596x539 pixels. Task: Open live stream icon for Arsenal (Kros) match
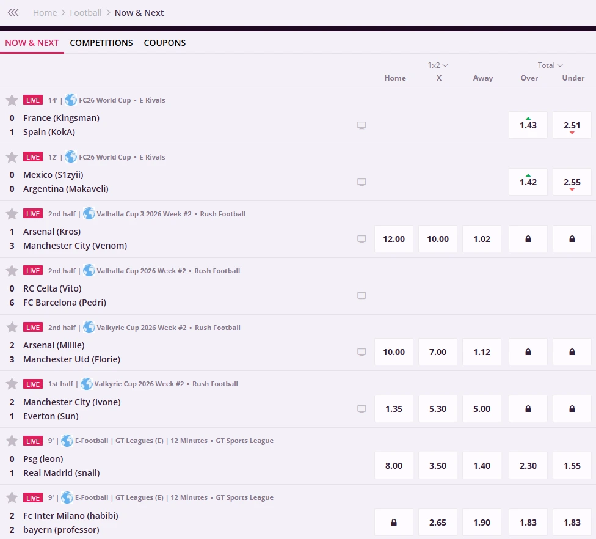(362, 239)
